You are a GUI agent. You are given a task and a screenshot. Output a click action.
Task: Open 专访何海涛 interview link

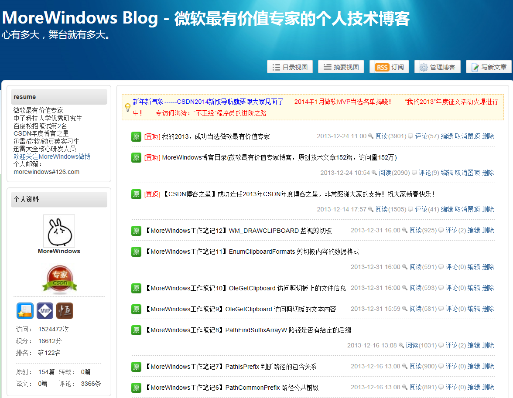tap(211, 113)
